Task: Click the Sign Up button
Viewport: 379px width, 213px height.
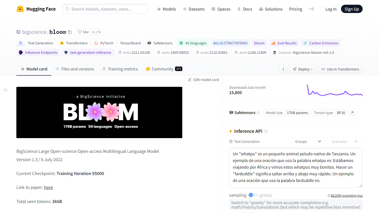Action: coord(352,9)
